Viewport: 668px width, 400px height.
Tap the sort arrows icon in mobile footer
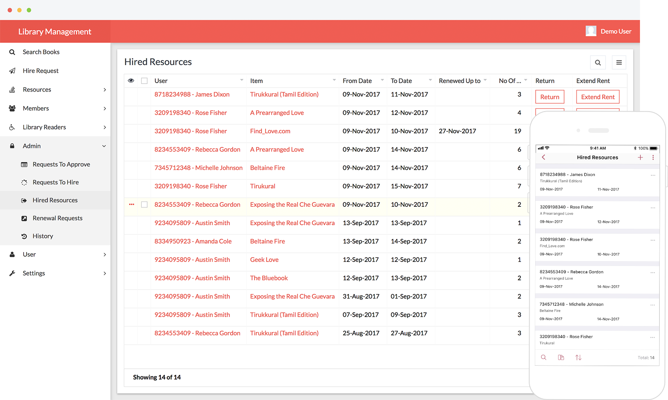point(578,358)
